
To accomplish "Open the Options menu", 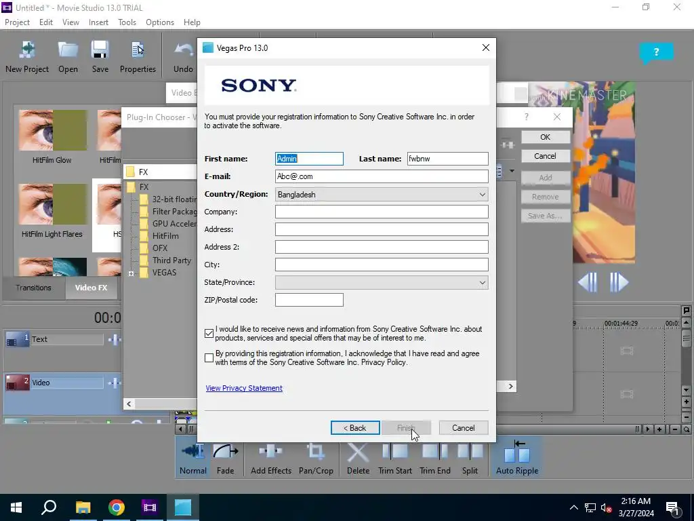I will pyautogui.click(x=160, y=22).
